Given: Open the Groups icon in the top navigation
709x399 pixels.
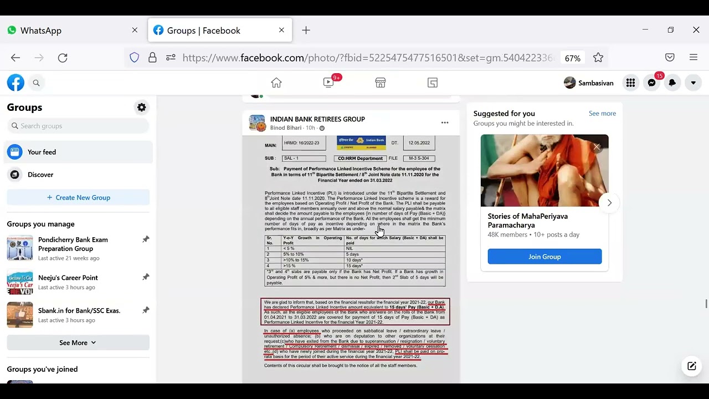Looking at the screenshot, I should pos(433,83).
